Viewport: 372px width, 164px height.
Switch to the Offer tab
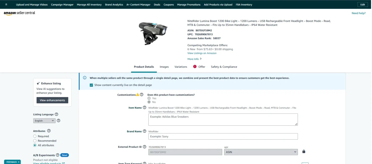[x=202, y=67]
